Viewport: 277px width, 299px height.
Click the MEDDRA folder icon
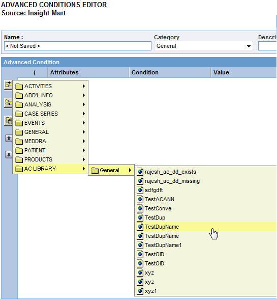(19, 141)
